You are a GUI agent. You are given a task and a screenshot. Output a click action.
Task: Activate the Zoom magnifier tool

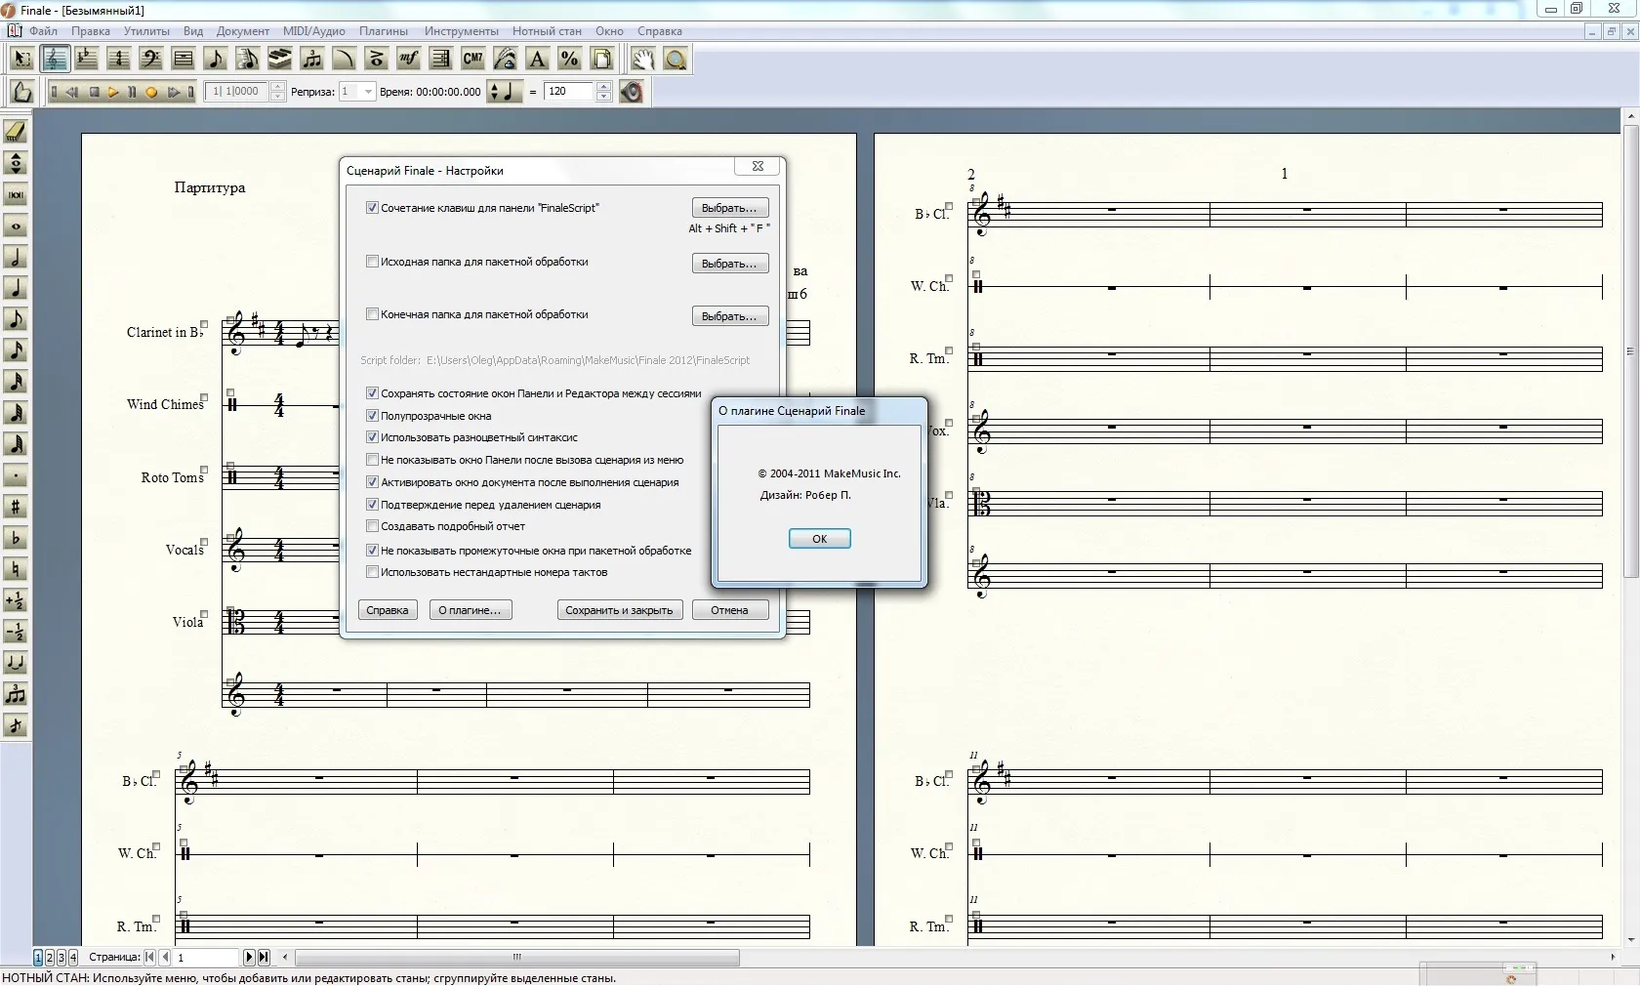675,59
